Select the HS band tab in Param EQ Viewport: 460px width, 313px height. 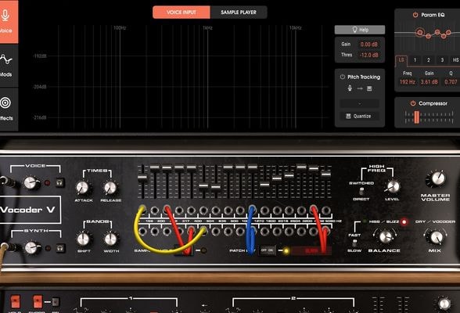[455, 60]
